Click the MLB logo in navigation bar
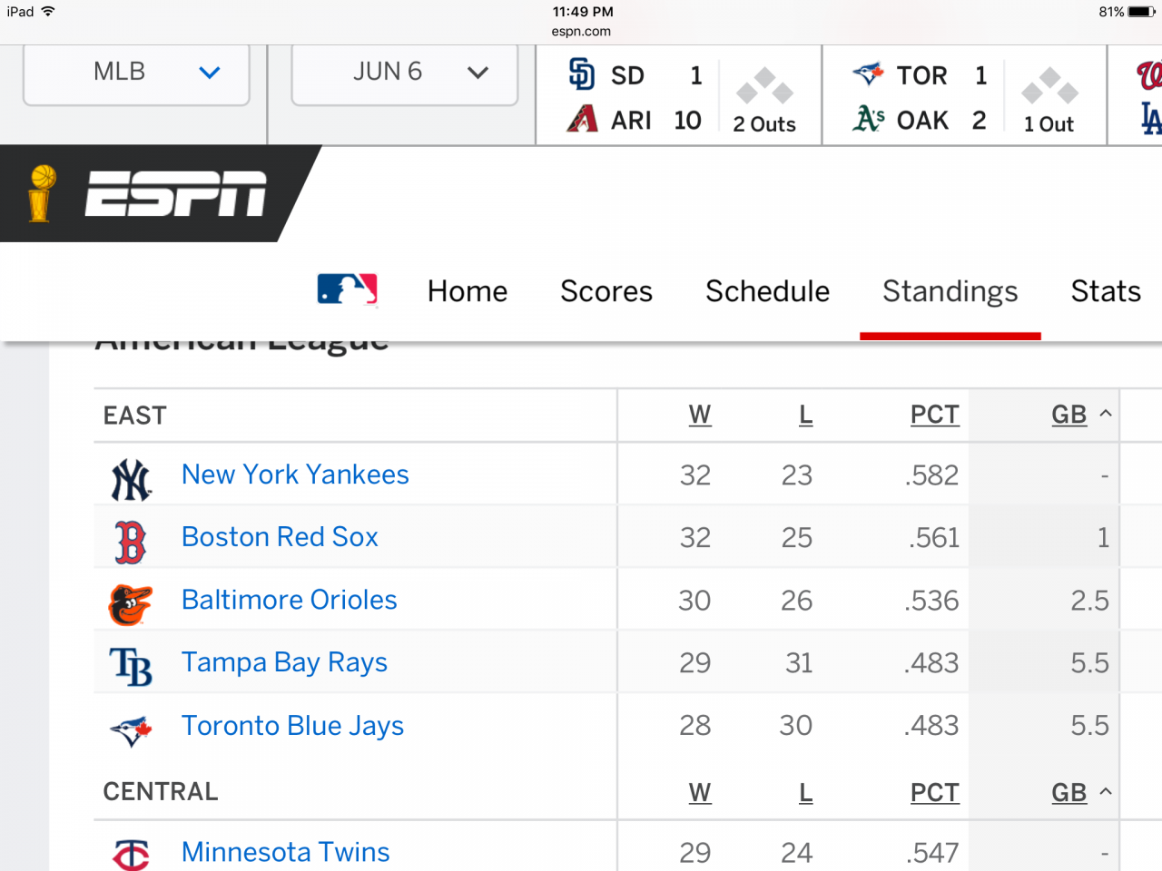This screenshot has height=871, width=1162. point(347,290)
